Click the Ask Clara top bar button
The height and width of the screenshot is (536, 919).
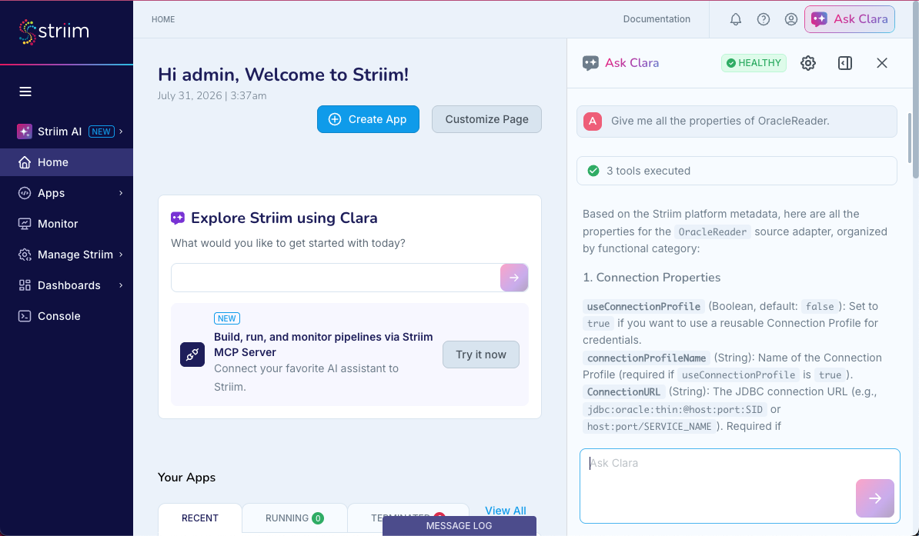[849, 19]
